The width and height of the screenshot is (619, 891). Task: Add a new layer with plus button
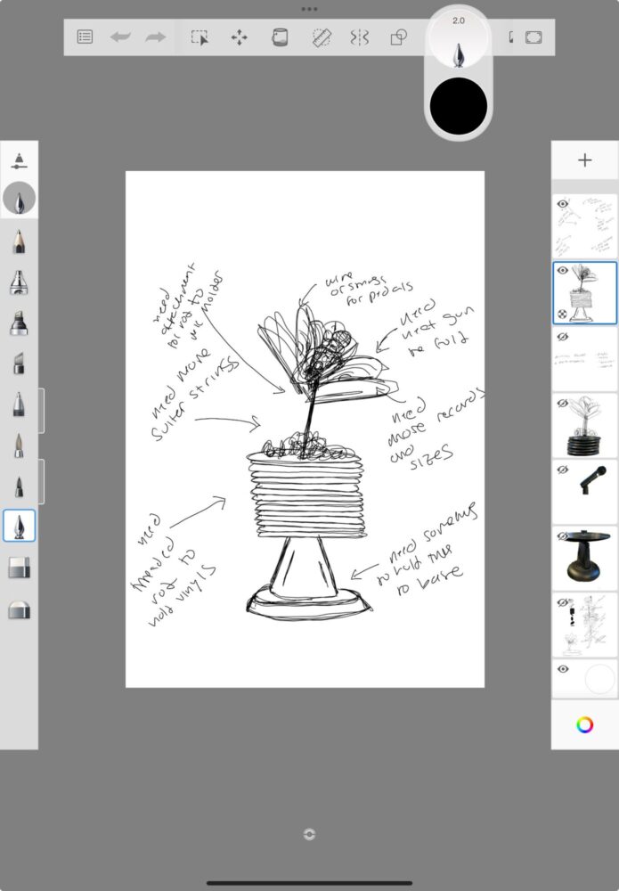[x=584, y=160]
